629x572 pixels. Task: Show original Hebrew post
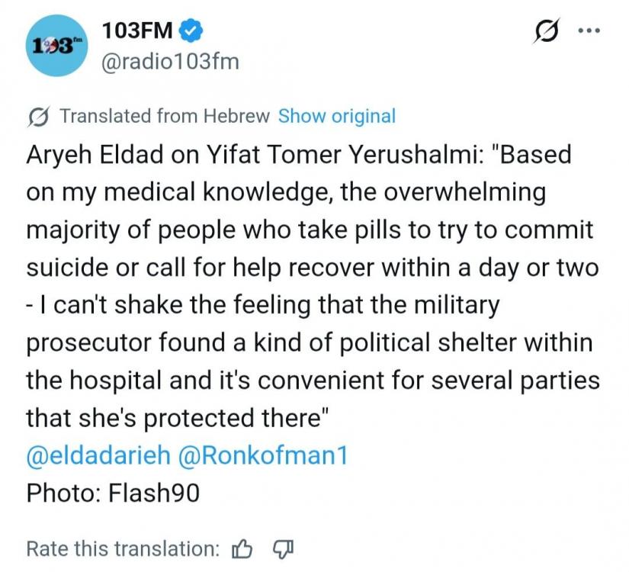point(337,117)
